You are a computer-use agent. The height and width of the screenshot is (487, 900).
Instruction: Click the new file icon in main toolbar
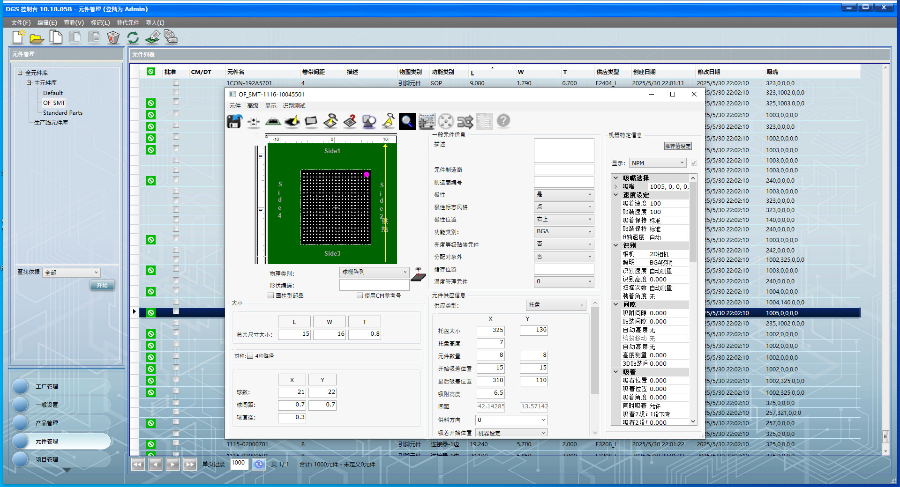pos(18,37)
